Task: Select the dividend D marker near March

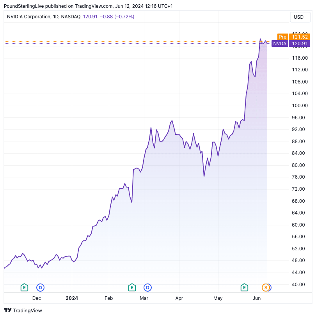Action: [147, 288]
